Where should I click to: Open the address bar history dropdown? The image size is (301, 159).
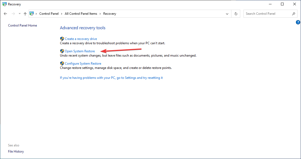click(x=227, y=13)
